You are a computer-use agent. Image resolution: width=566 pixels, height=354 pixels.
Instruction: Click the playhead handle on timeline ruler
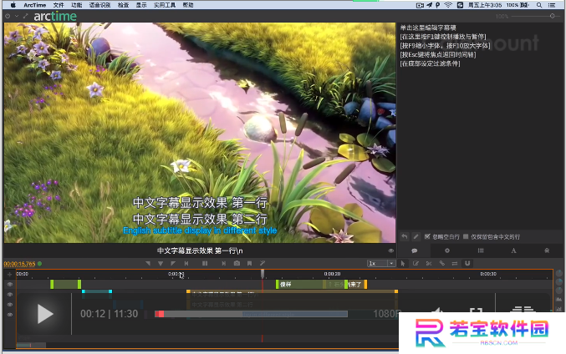point(263,274)
